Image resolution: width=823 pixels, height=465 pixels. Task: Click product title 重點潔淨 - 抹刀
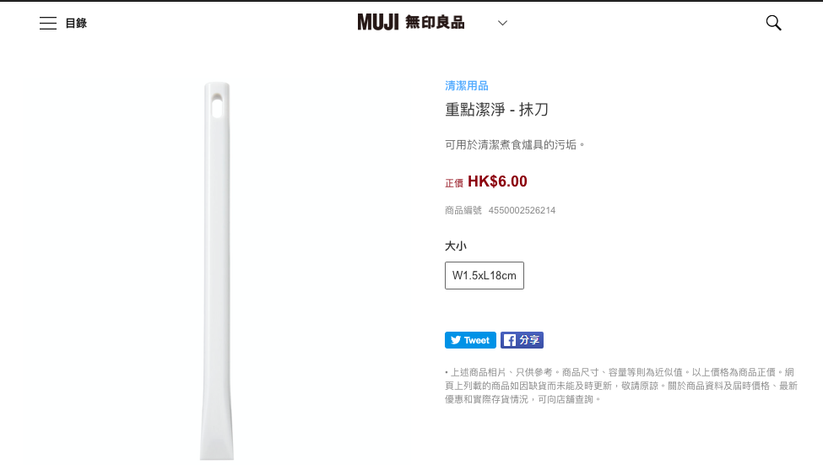[x=496, y=110]
